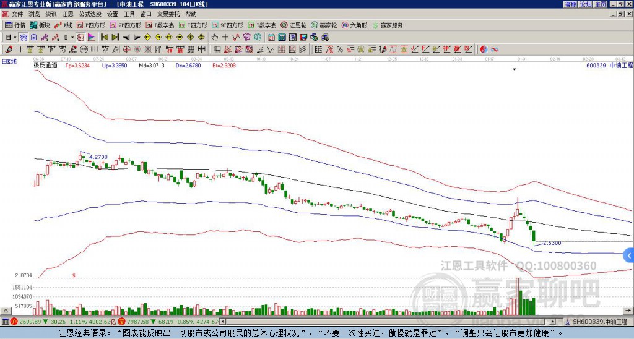
Task: Open the T四方形 time square tool
Action: point(193,25)
